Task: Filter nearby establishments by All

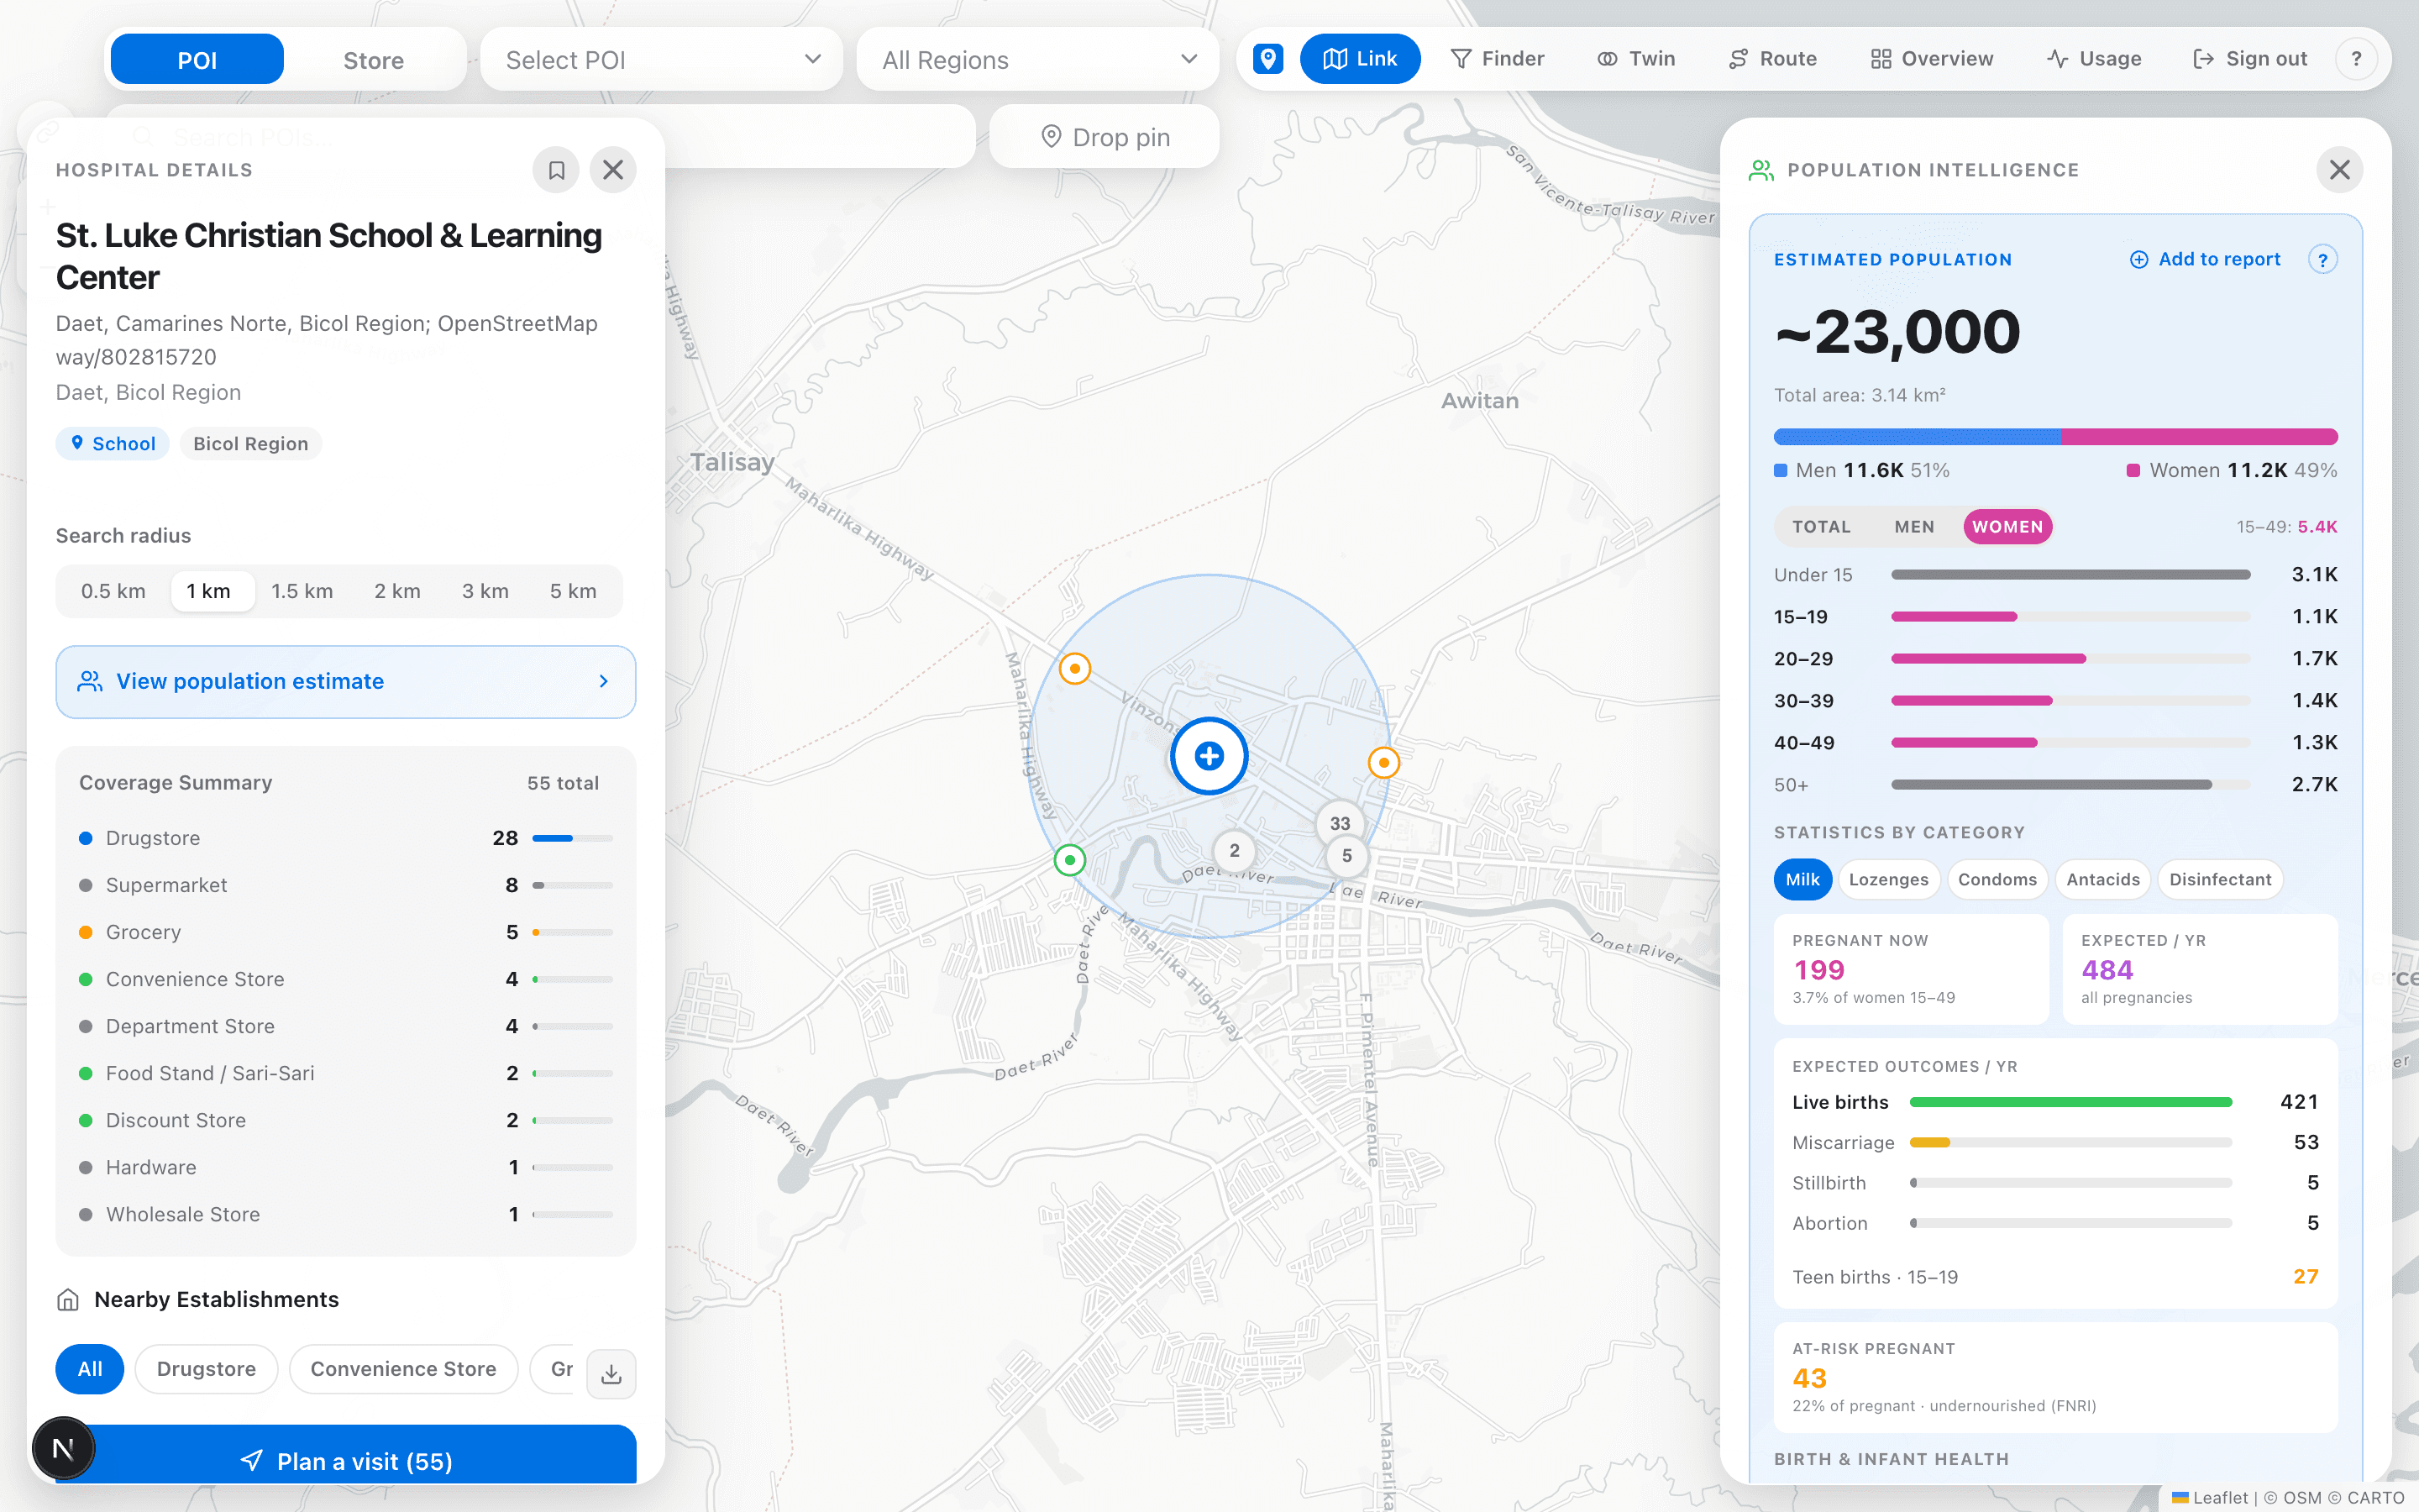Action: point(90,1369)
